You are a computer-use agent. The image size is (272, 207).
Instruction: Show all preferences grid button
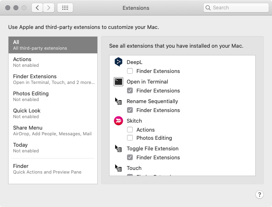point(65,8)
